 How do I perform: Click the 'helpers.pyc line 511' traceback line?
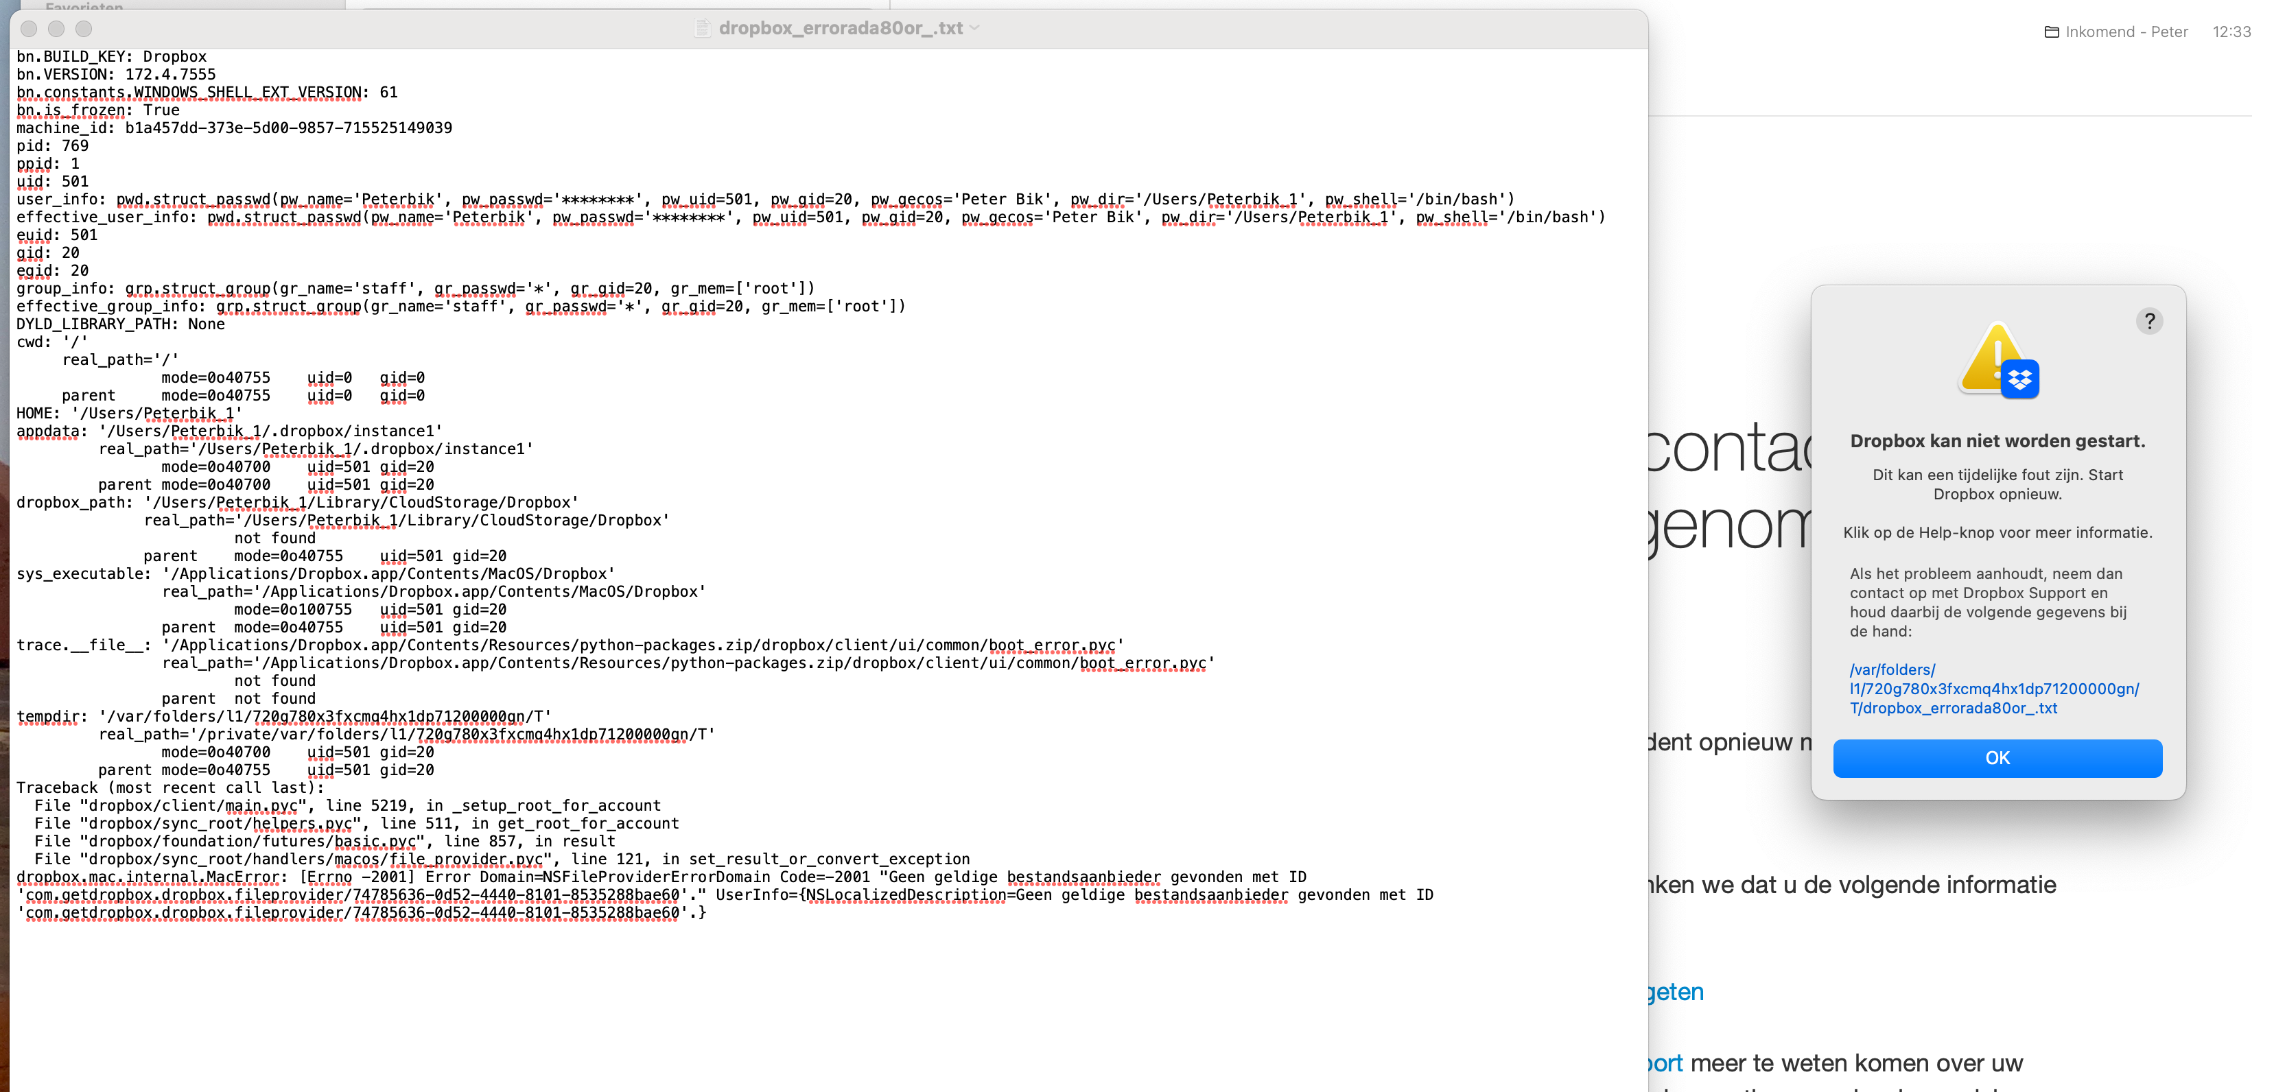click(x=357, y=824)
